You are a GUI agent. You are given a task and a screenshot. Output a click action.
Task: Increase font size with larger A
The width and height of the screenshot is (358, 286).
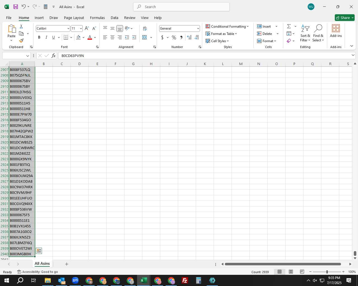tap(87, 28)
